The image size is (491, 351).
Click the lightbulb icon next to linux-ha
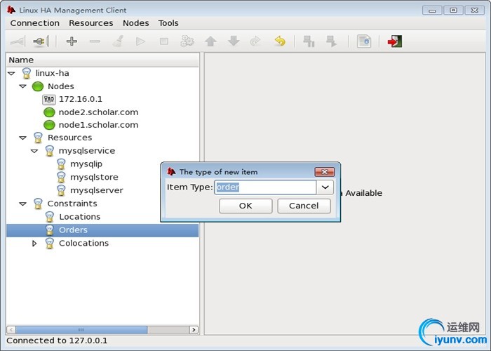point(27,73)
